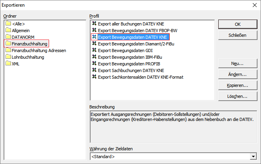The image size is (261, 164).
Task: Click icon of Export Sachbuchungen DATEV KNE
Action: (x=94, y=70)
